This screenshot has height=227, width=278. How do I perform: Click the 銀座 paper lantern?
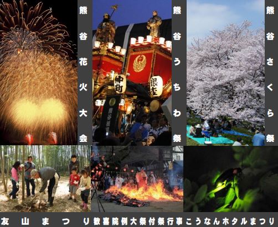(156, 86)
